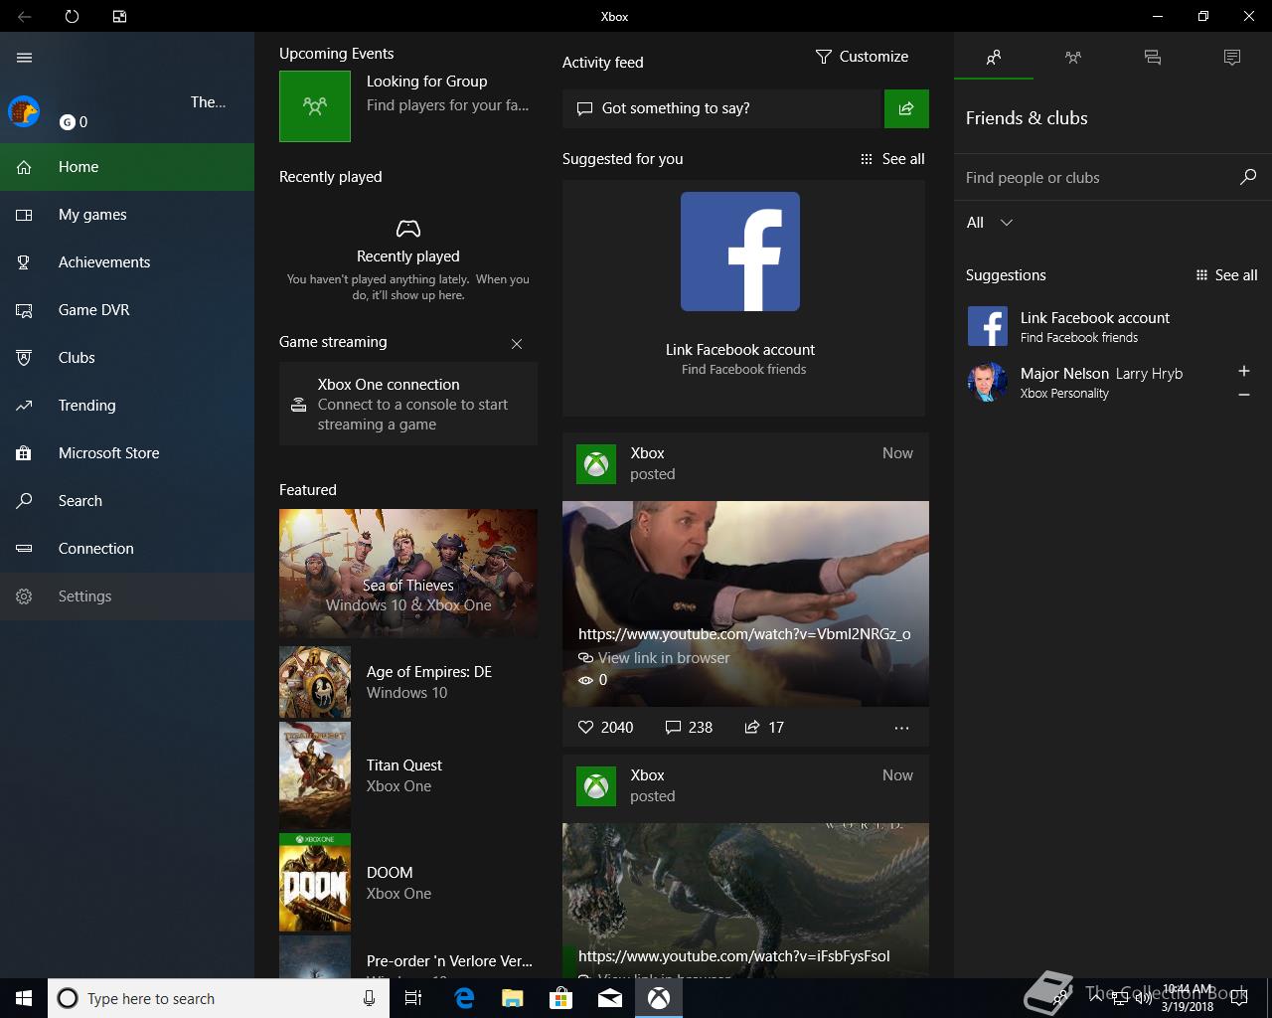The width and height of the screenshot is (1272, 1018).
Task: Link Facebook account from suggested card
Action: [x=744, y=298]
